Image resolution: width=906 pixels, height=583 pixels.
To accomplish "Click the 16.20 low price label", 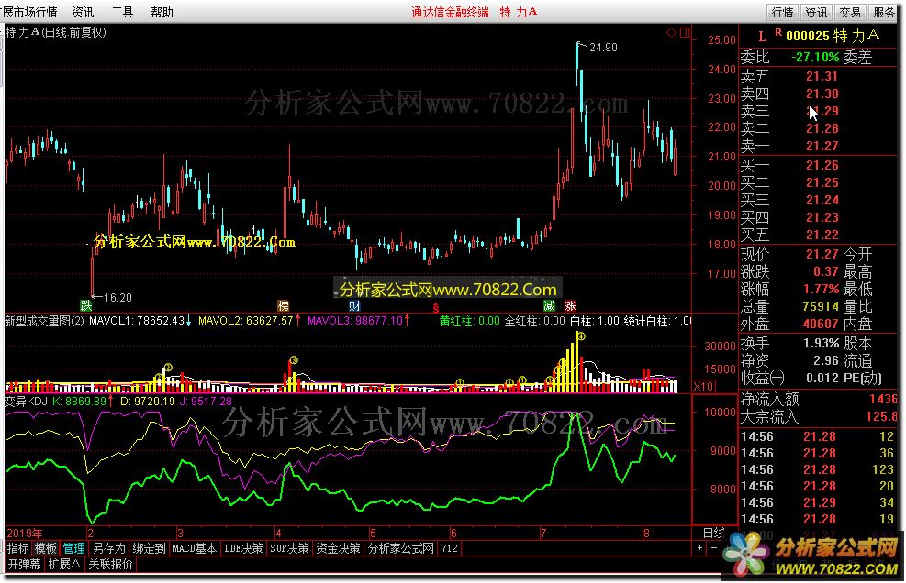I will (x=117, y=297).
